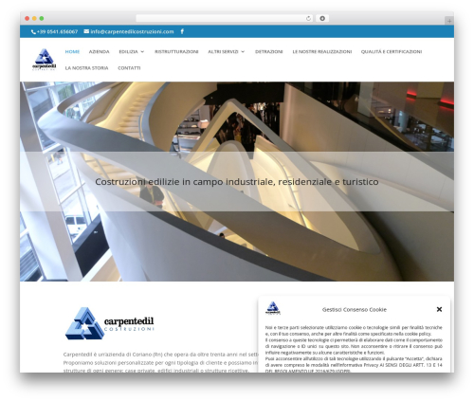Go to the Home menu item
The image size is (474, 401).
[x=72, y=51]
